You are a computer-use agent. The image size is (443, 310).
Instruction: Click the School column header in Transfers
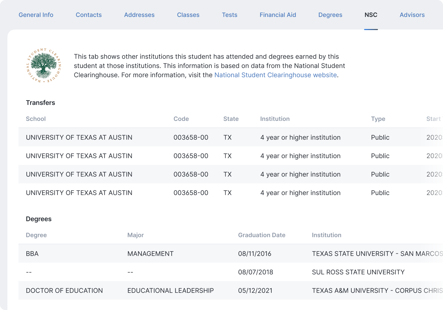[x=36, y=119]
